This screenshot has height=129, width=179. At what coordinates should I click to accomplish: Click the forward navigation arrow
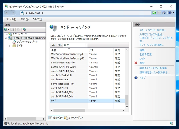point(13,13)
